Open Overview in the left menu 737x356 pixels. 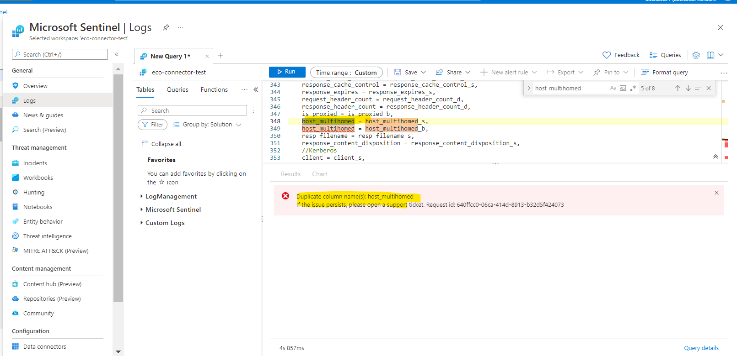coord(35,86)
